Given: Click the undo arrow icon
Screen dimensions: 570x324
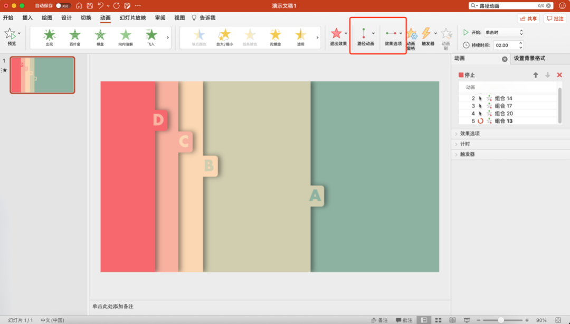Looking at the screenshot, I should [101, 5].
